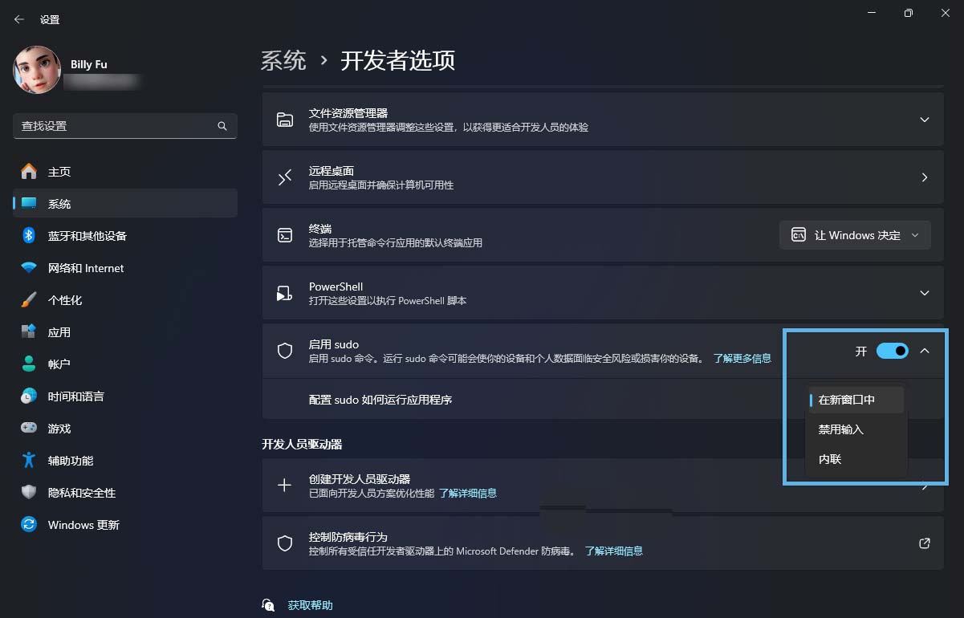Click the 创建开发人员驱动器 plus icon
The width and height of the screenshot is (964, 618).
click(x=285, y=485)
